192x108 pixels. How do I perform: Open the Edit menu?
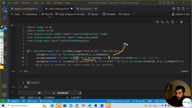pos(16,3)
